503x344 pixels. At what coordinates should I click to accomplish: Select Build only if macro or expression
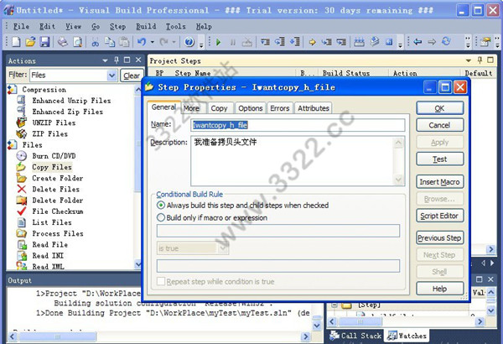161,218
